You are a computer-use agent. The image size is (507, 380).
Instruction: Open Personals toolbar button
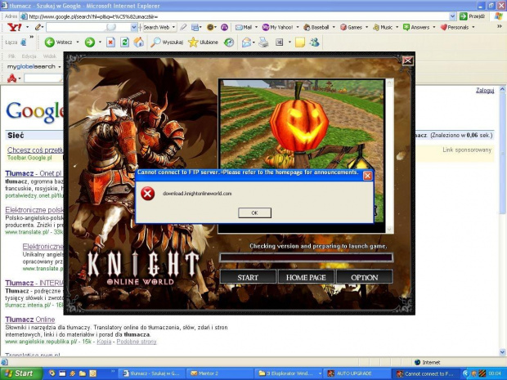tap(455, 28)
